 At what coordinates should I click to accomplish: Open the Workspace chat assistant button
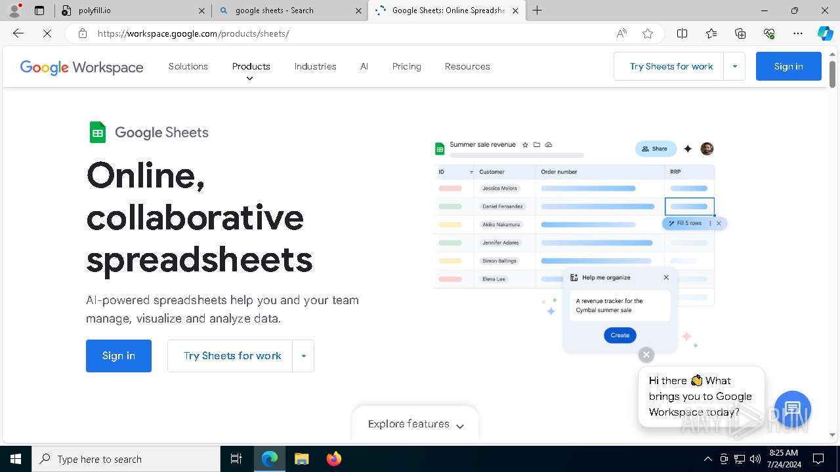(x=793, y=409)
